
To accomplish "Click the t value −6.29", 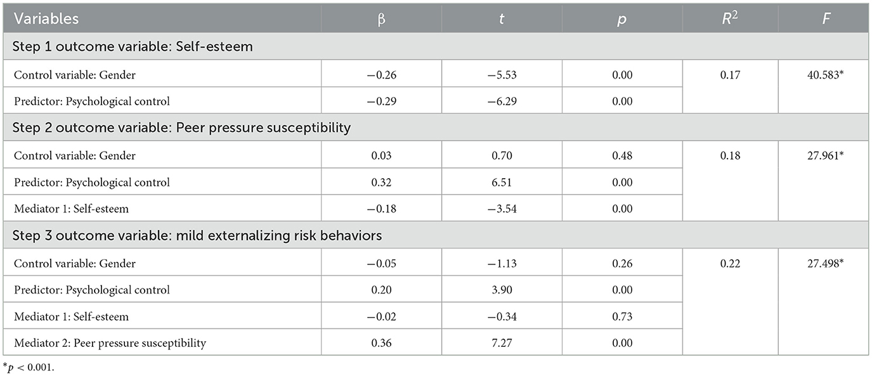I will tap(502, 101).
